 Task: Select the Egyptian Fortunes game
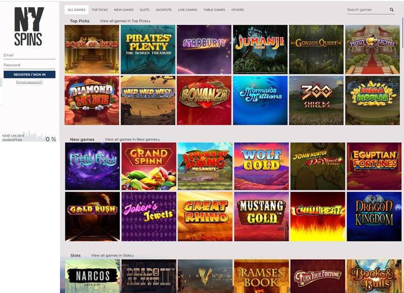[374, 166]
